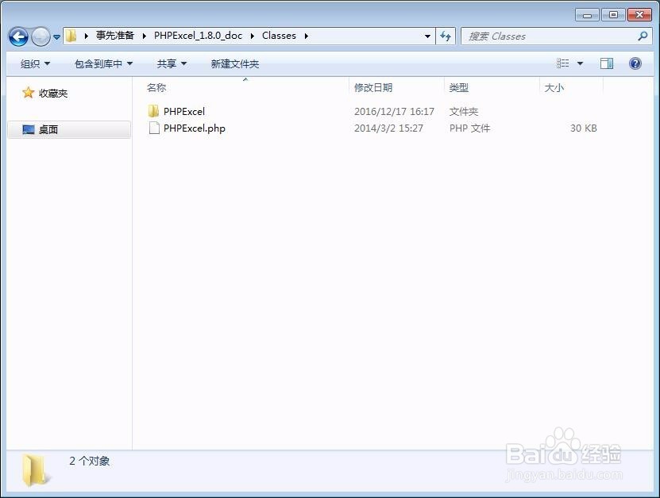660x498 pixels.
Task: Click the Back navigation arrow
Action: [x=17, y=36]
